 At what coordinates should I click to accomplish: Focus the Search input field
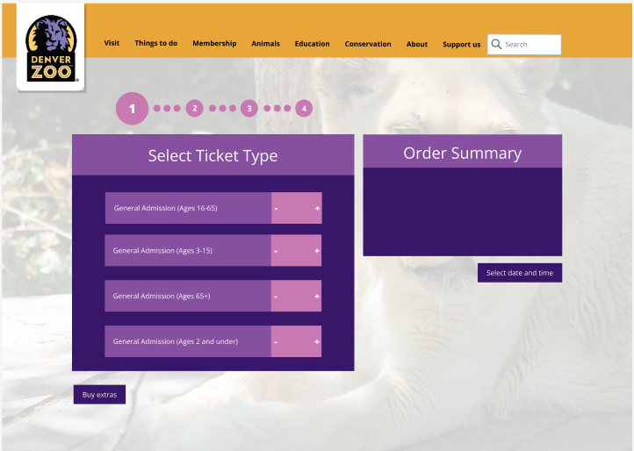pyautogui.click(x=524, y=45)
